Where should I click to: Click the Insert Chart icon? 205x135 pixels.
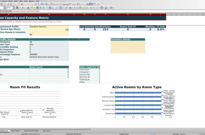[x=67, y=4]
